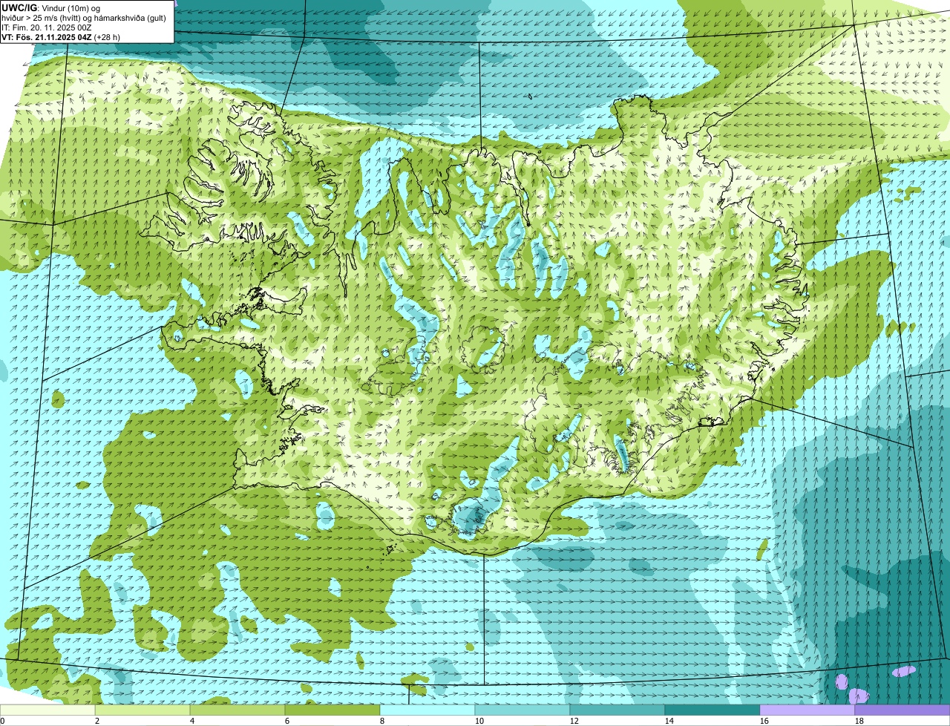Click the light purple 16–18 m/s legend swatch
Image resolution: width=950 pixels, height=726 pixels.
pyautogui.click(x=807, y=710)
